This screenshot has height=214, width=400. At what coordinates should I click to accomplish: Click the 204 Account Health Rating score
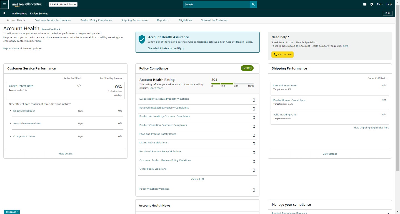(x=214, y=80)
